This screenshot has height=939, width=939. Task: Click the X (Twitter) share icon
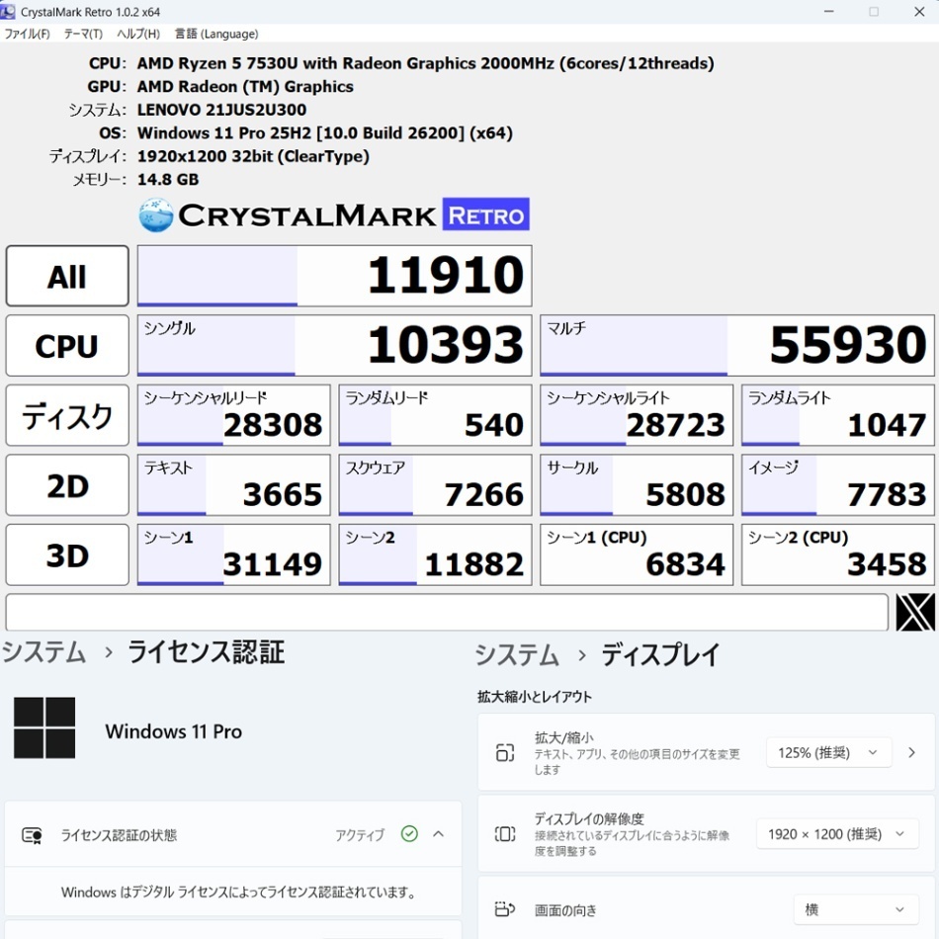tap(914, 612)
